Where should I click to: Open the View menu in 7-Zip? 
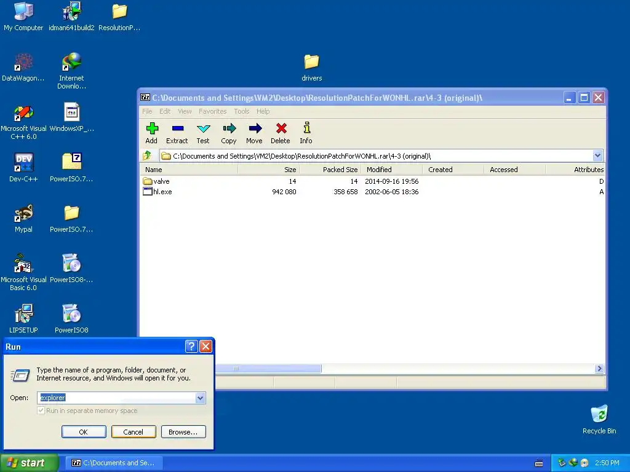tap(185, 111)
